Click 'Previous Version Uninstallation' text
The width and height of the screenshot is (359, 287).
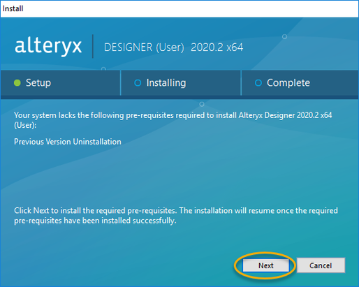tap(68, 142)
